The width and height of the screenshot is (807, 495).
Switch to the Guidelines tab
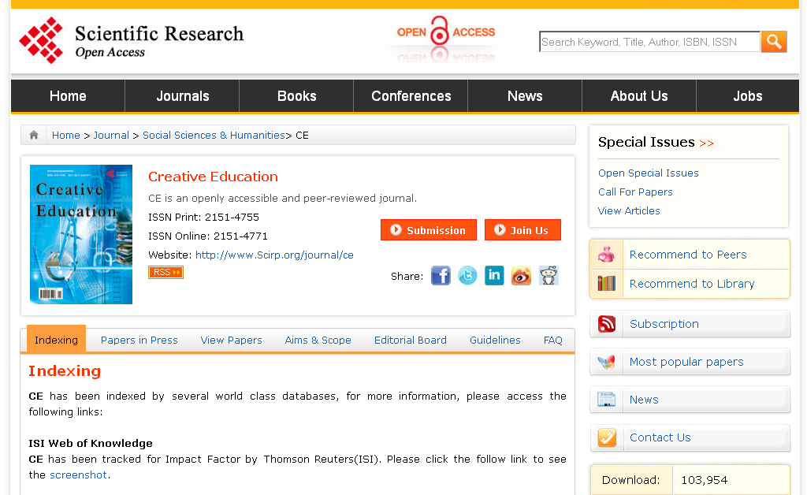click(x=495, y=341)
